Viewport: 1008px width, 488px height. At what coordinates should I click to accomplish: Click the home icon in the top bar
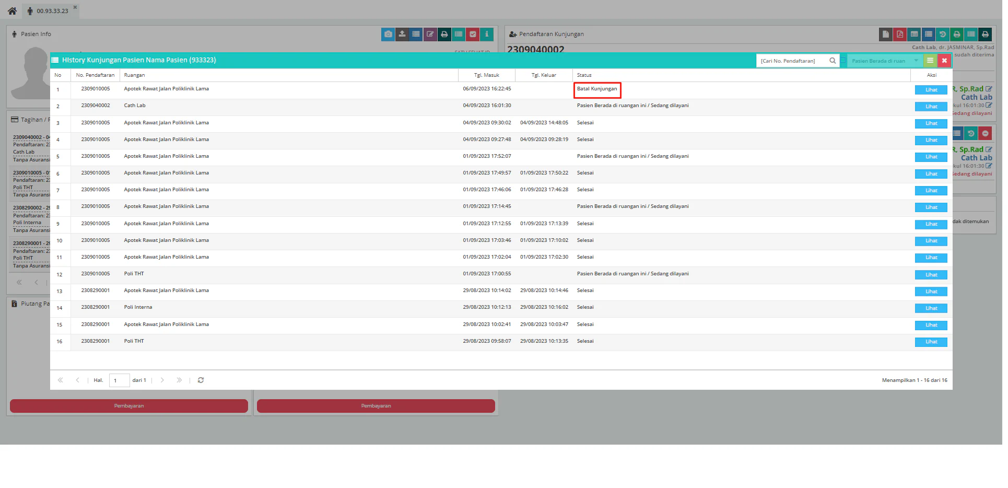[x=12, y=10]
